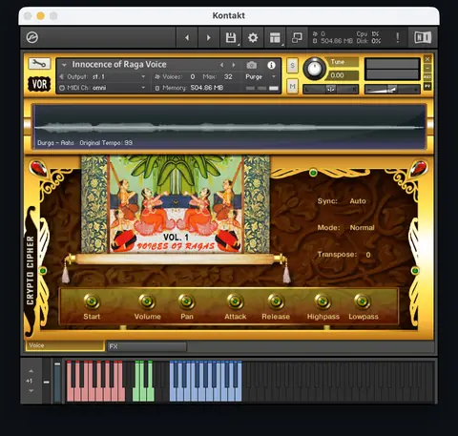Open the MIDI Ch omni dropdown

pos(103,88)
